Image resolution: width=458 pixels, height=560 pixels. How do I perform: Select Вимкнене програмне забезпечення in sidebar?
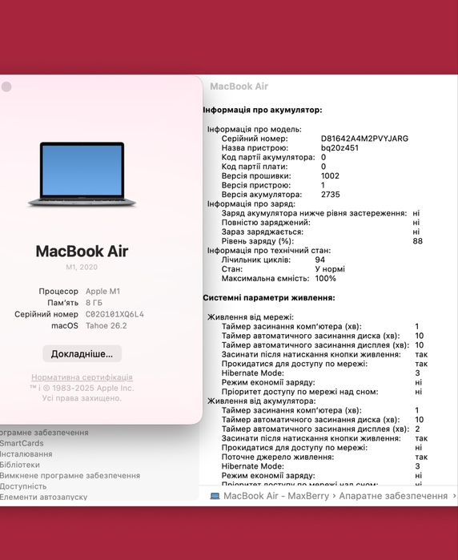[x=70, y=475]
